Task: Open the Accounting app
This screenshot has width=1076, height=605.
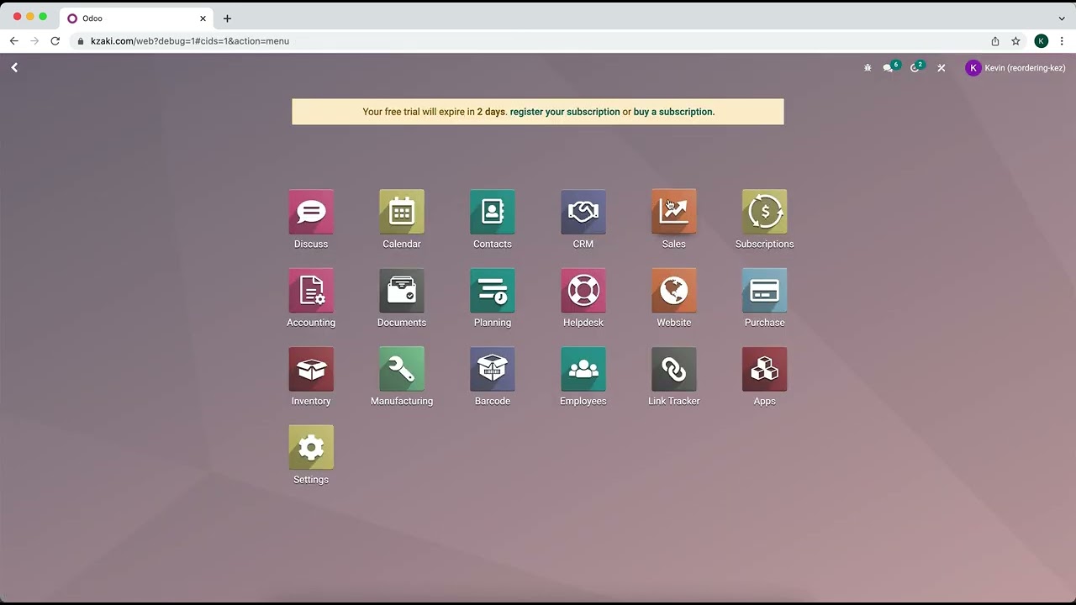Action: tap(311, 291)
